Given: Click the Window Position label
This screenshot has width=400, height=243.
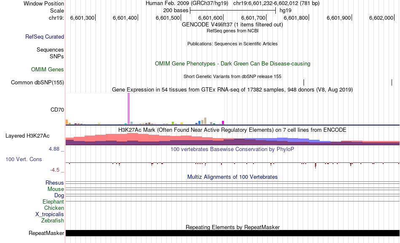Looking at the screenshot, I should tap(44, 3).
